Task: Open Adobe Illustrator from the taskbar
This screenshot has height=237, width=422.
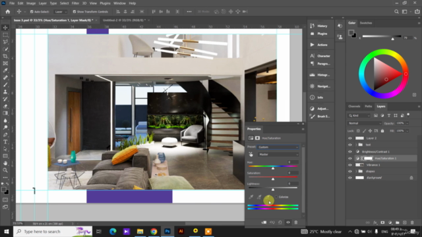Action: (x=181, y=232)
